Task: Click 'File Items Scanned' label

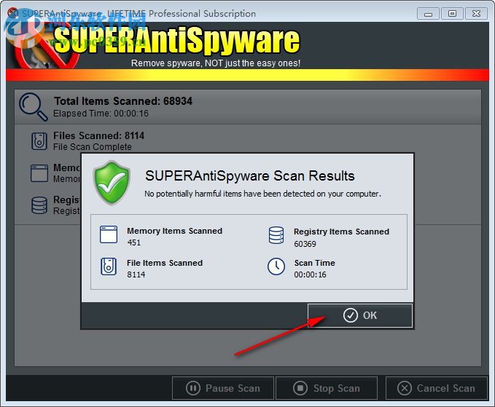Action: coord(165,263)
